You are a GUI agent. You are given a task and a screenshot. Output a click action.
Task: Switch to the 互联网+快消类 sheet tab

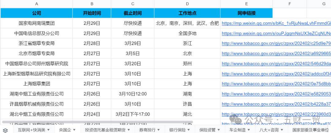(31, 130)
